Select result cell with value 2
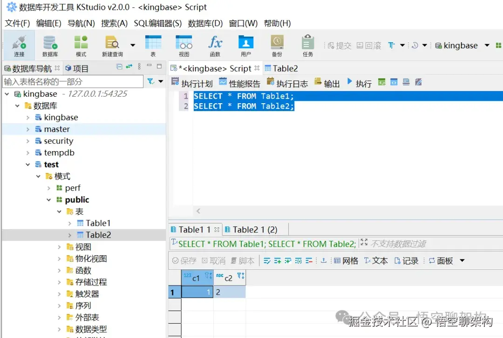The width and height of the screenshot is (503, 338). [230, 292]
